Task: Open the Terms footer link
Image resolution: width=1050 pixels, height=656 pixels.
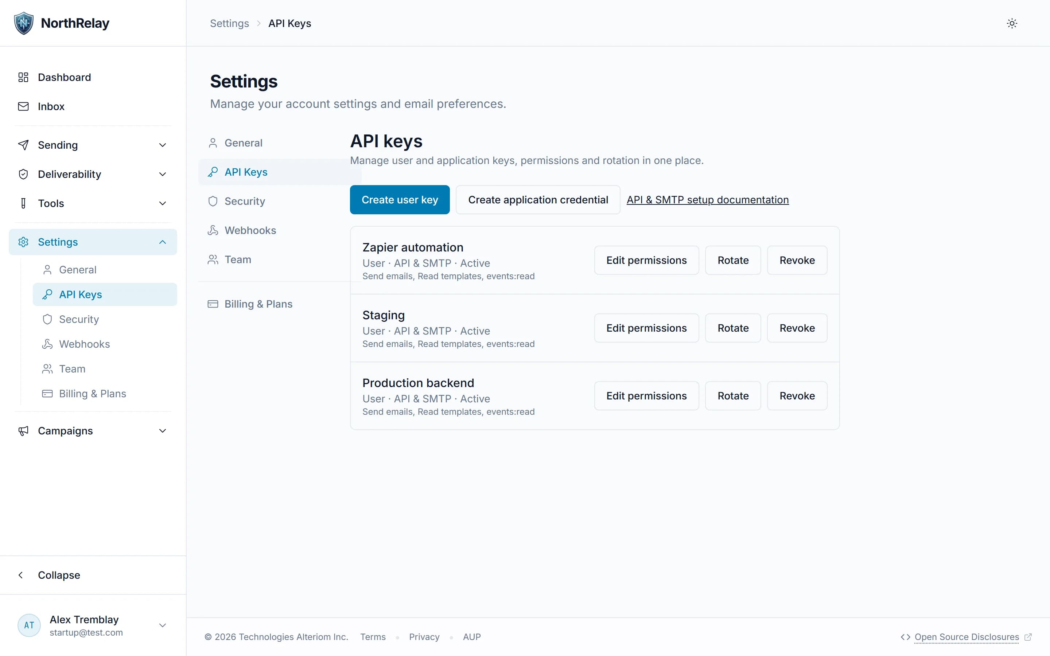Action: 373,637
